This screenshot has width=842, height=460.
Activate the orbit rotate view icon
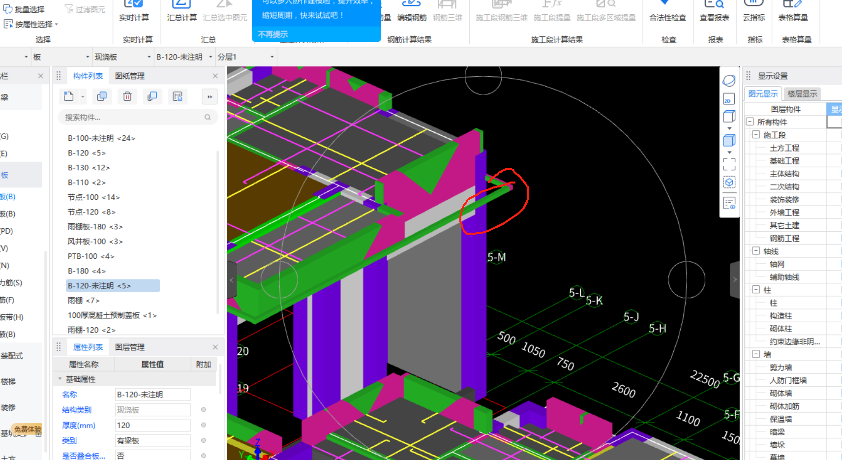pos(729,80)
